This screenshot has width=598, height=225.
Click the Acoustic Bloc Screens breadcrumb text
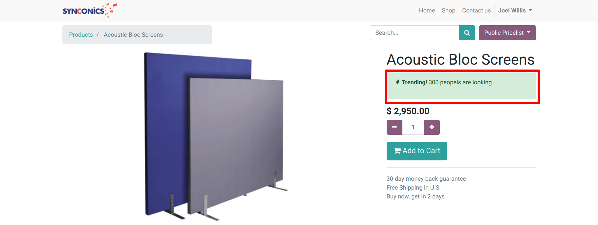tap(133, 35)
